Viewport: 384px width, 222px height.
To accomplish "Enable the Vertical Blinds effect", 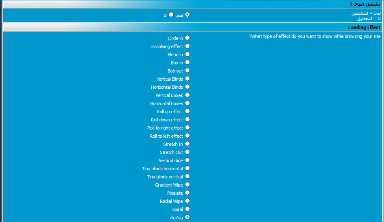I will click(x=187, y=79).
